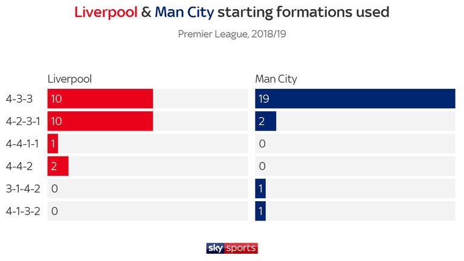Click Liverpool's 4-2-3-1 bar showing 10
Viewport: 464px width, 261px height.
coord(100,121)
